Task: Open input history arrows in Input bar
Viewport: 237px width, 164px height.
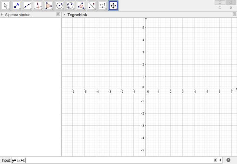Action: 221,160
